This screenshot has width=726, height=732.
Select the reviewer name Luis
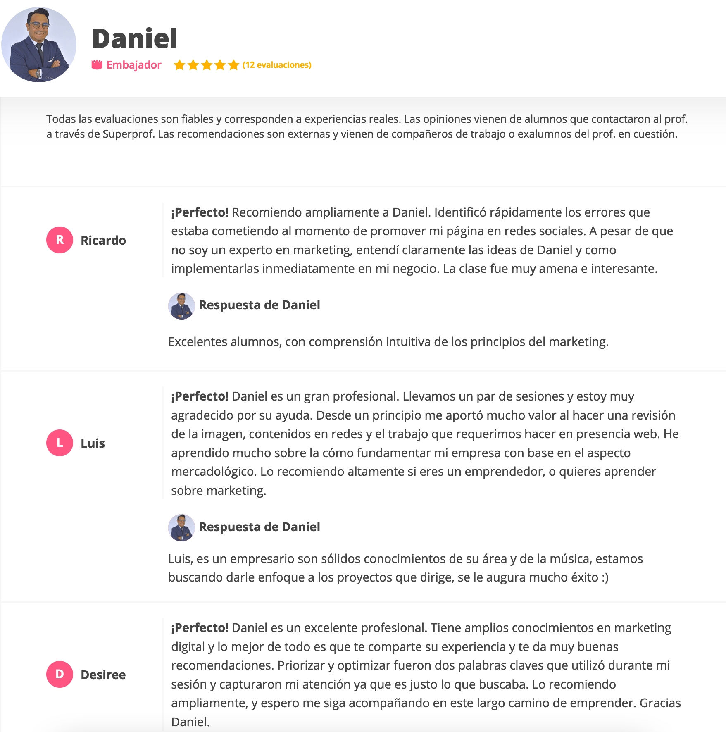point(93,443)
